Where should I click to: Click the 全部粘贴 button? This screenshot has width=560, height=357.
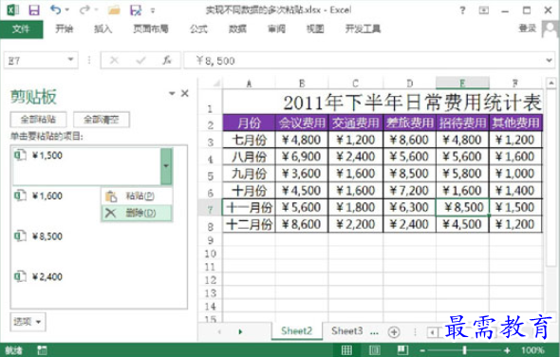[x=38, y=120]
